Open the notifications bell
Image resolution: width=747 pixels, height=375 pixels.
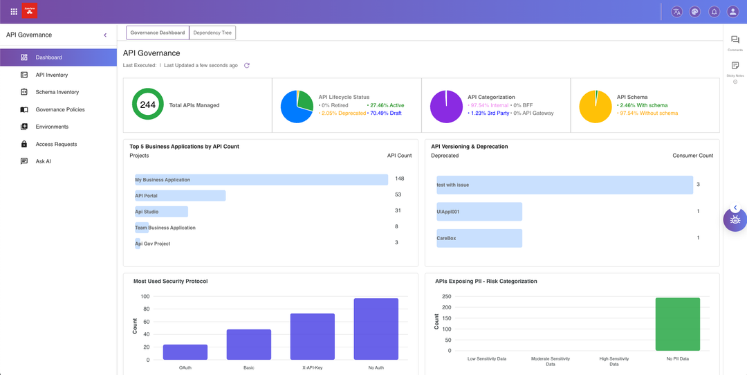(x=714, y=11)
